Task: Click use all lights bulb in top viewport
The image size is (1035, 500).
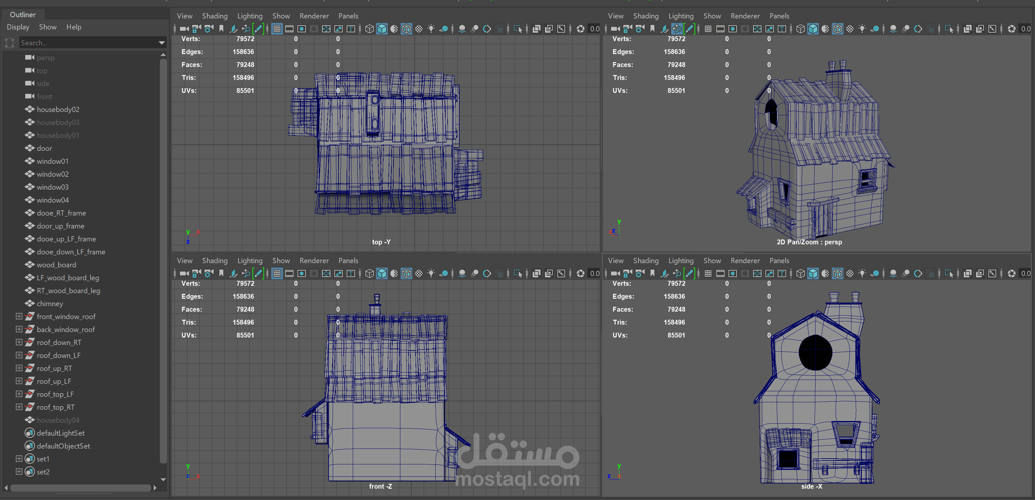Action: (x=431, y=28)
